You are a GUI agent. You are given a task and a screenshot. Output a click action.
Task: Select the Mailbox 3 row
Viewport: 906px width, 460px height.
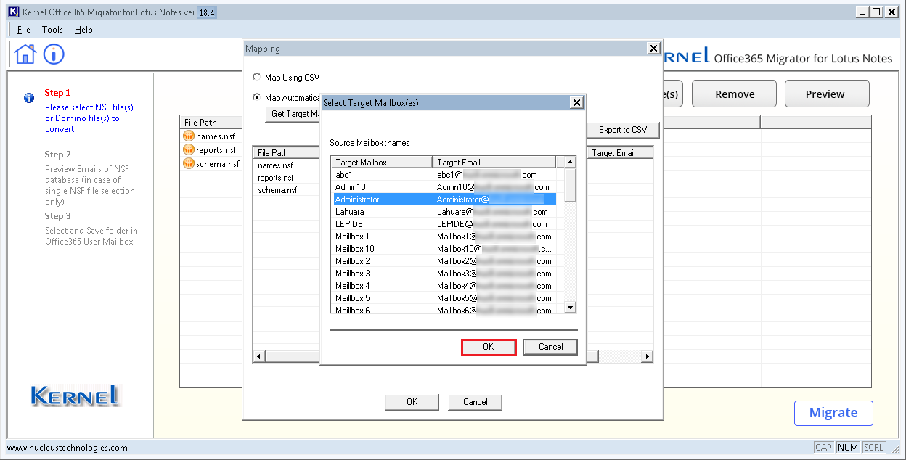pyautogui.click(x=445, y=274)
